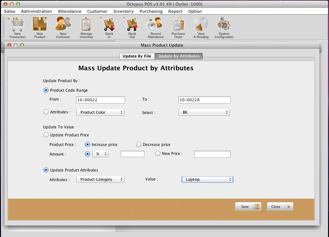Screen dimensions: 329x237
Task: Switch to the Update By File tab
Action: click(x=137, y=56)
